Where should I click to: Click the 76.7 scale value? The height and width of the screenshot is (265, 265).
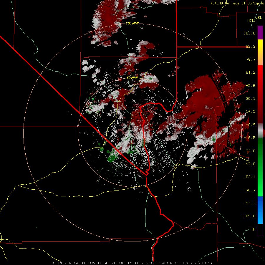(x=251, y=59)
